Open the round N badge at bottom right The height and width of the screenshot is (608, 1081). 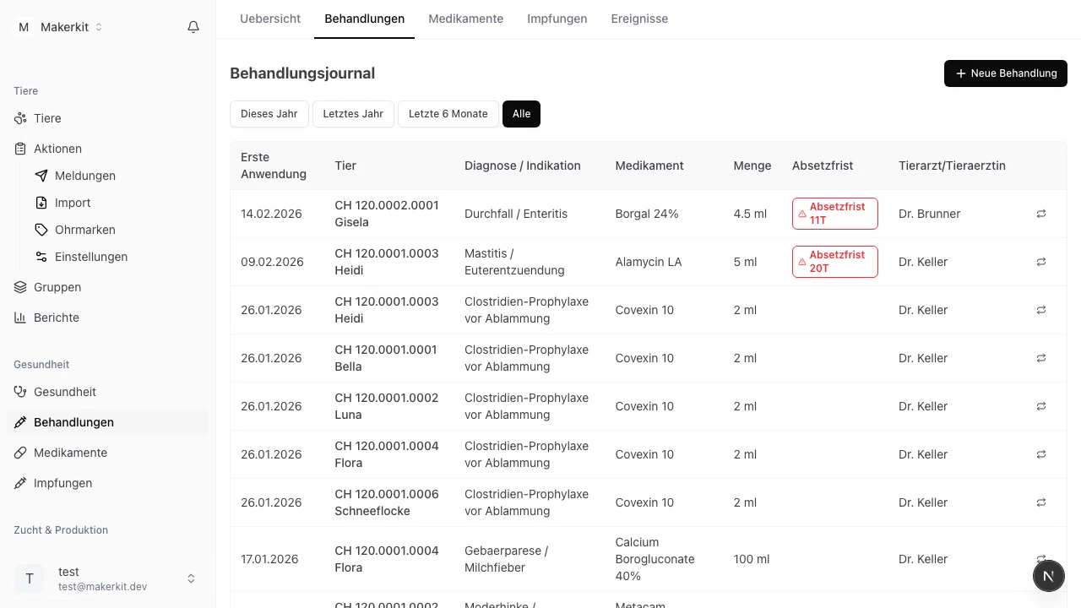1048,576
